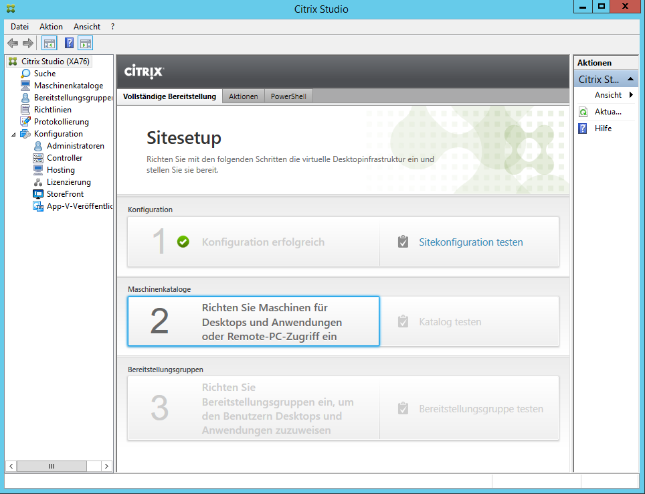Click Aktua... in the Aktionen pane
Viewport: 645px width, 494px height.
[x=608, y=112]
